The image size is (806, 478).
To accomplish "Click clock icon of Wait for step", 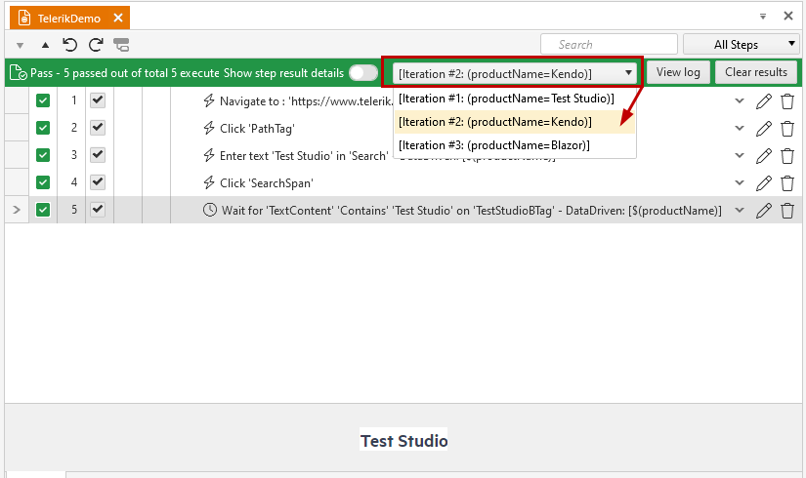I will pos(210,210).
